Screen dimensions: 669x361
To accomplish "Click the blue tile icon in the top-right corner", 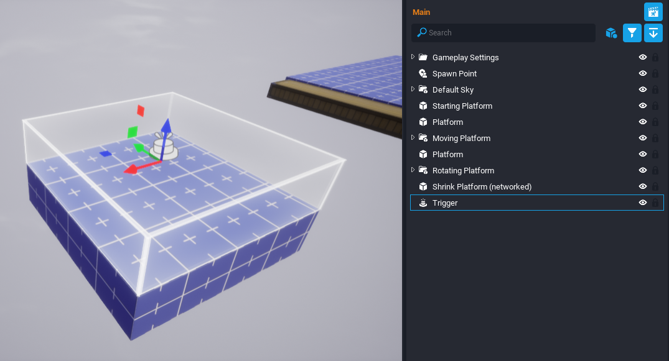I will 653,11.
